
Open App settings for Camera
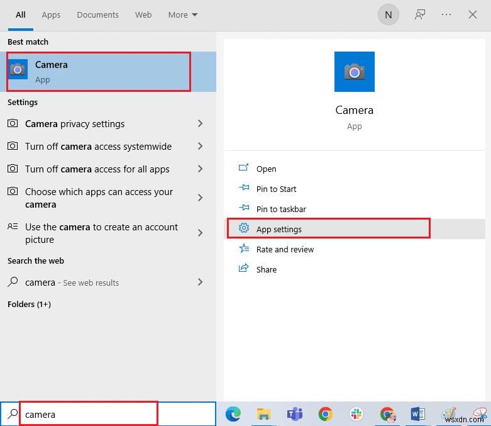(356, 229)
